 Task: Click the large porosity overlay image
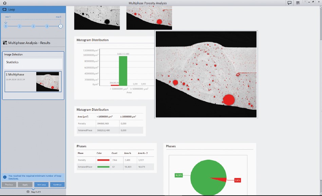206,74
